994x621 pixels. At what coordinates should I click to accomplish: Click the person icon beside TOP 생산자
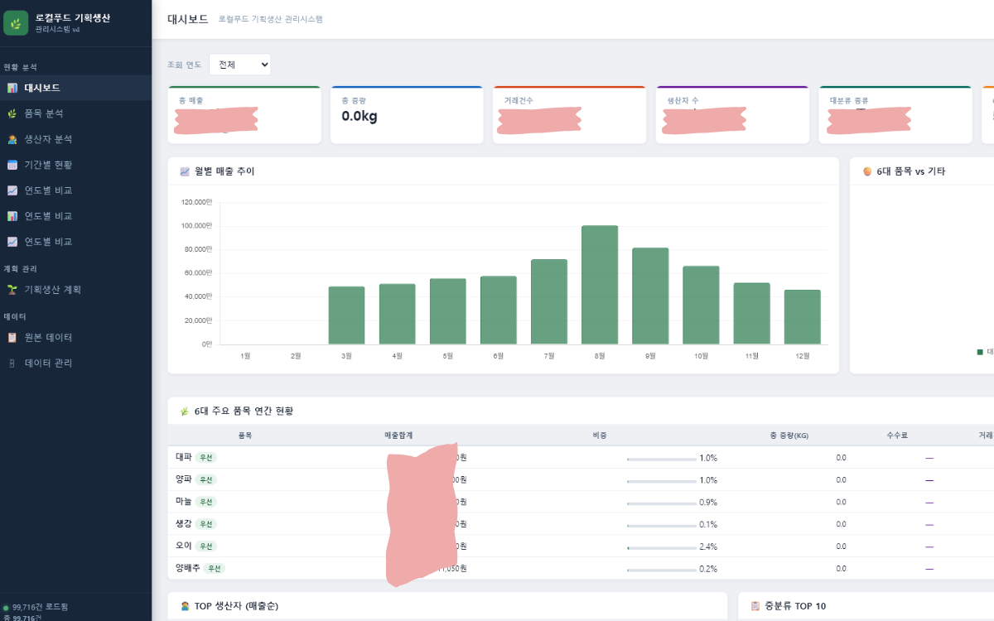[185, 606]
